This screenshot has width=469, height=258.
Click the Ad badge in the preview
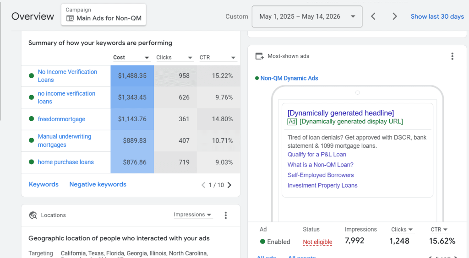coord(292,122)
